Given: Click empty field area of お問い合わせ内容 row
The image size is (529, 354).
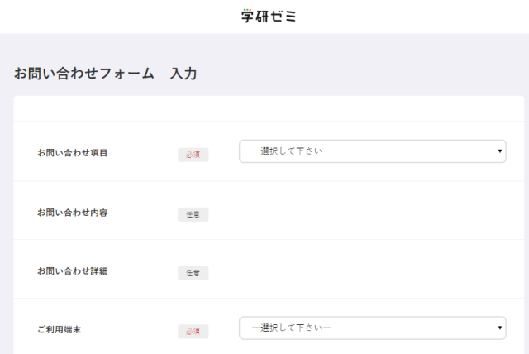Looking at the screenshot, I should [x=372, y=213].
